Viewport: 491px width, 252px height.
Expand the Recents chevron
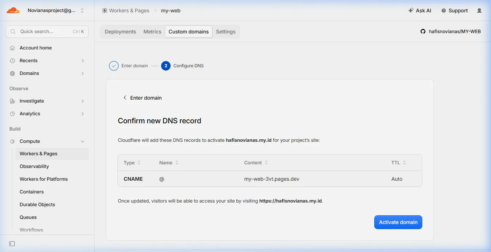(83, 61)
